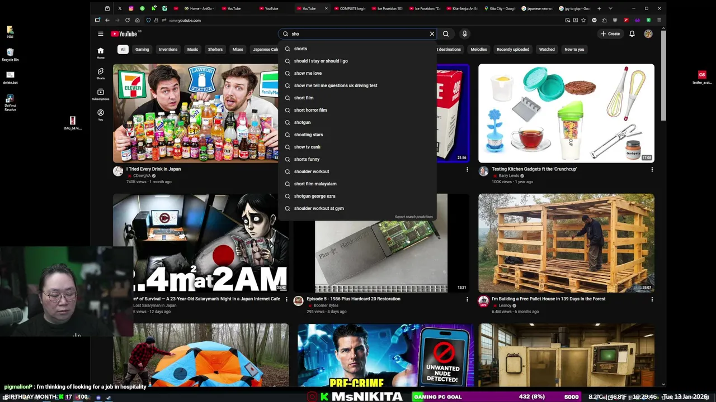
Task: Open Subscriptions in the sidebar
Action: click(x=101, y=94)
